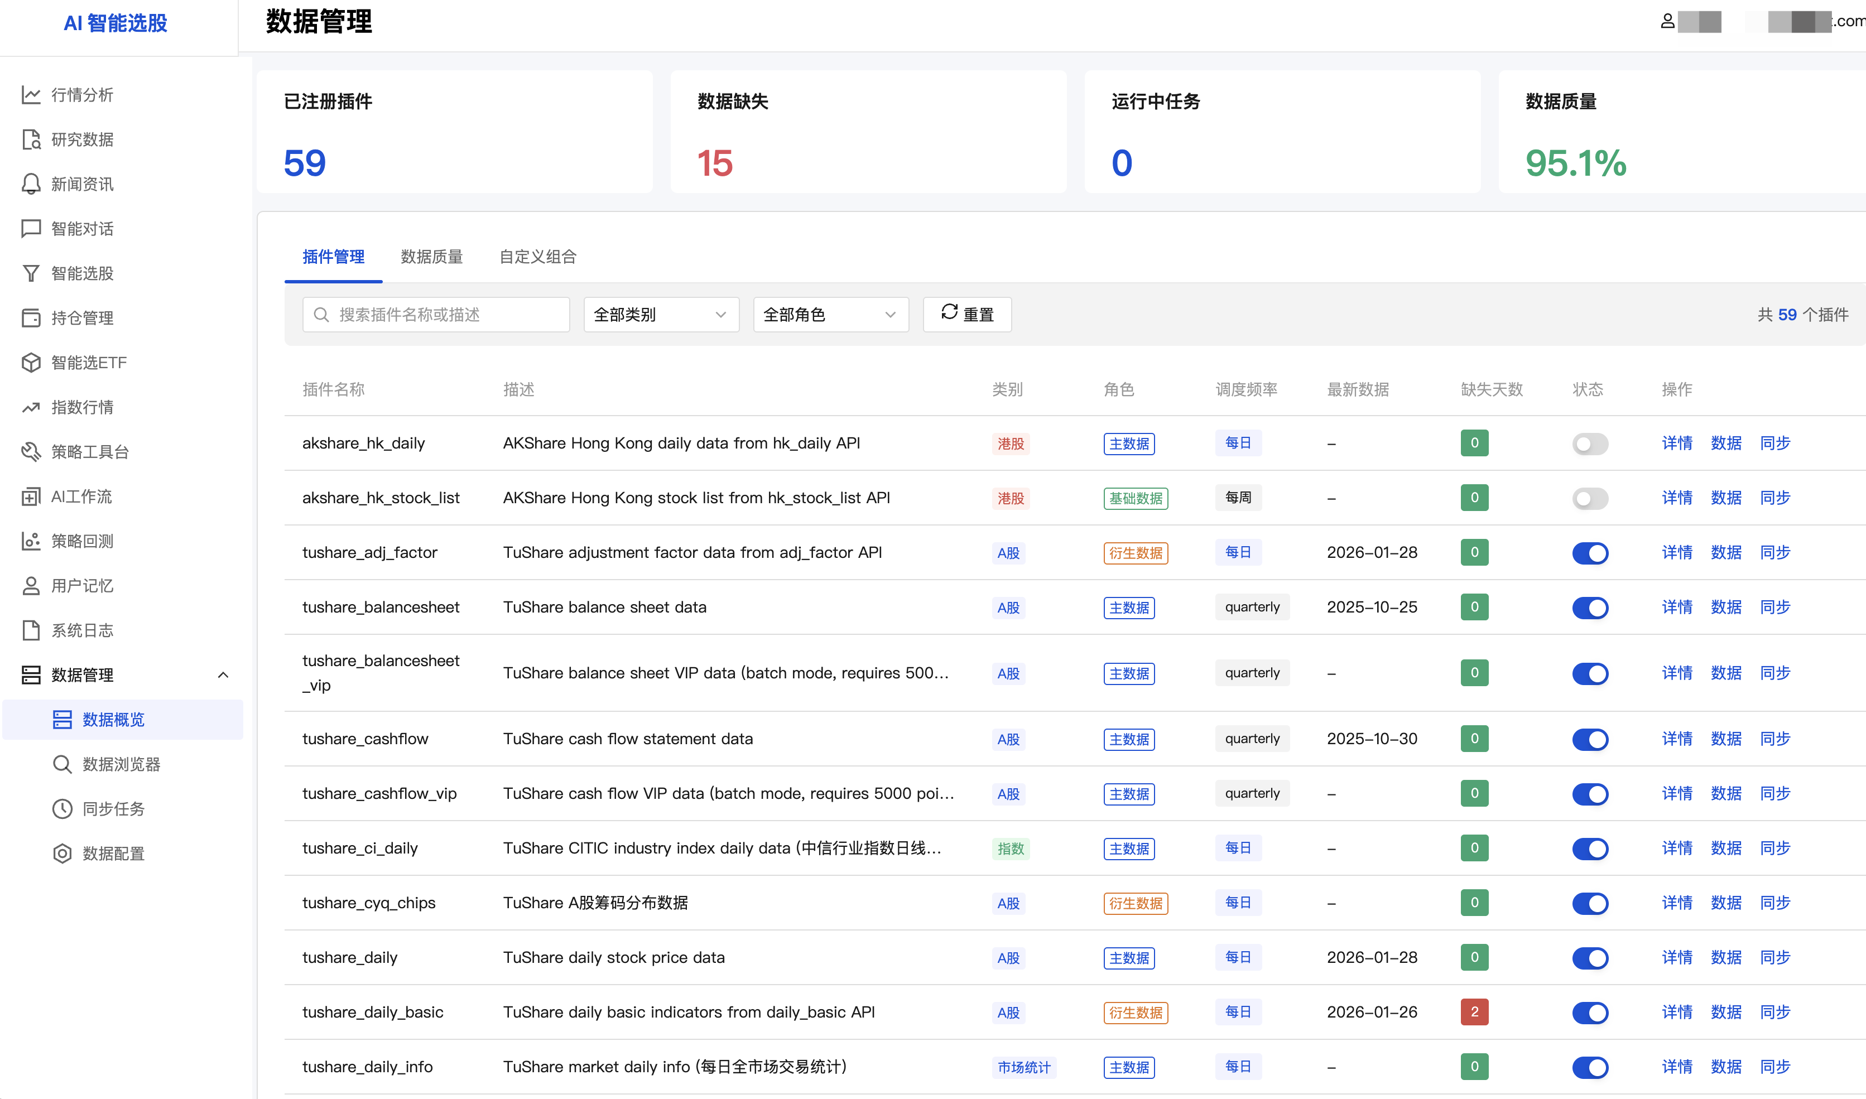Switch to the 数据质量 tab
Viewport: 1866px width, 1099px height.
coord(431,257)
